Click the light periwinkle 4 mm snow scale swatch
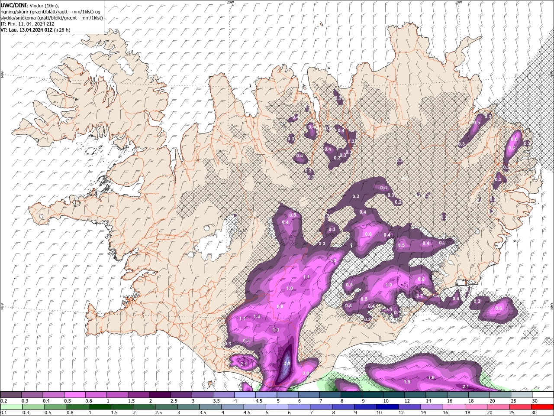Image resolution: width=554 pixels, height=416 pixels. [245, 395]
